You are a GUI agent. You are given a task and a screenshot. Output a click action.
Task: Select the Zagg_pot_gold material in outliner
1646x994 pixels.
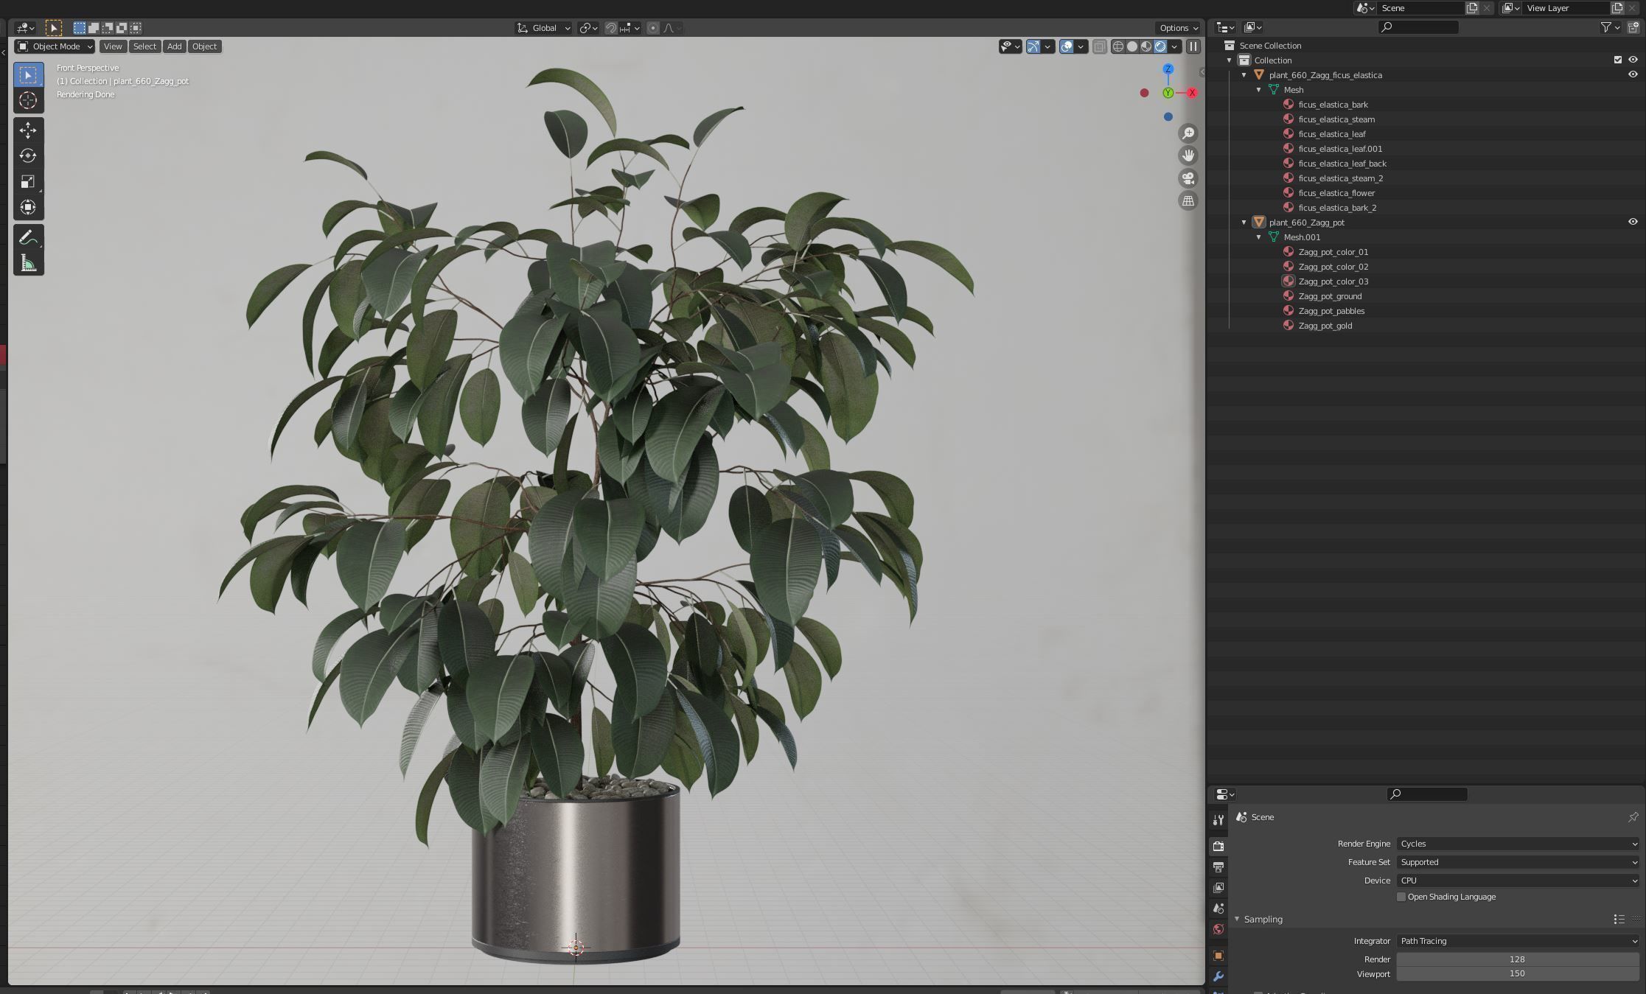[x=1325, y=326]
